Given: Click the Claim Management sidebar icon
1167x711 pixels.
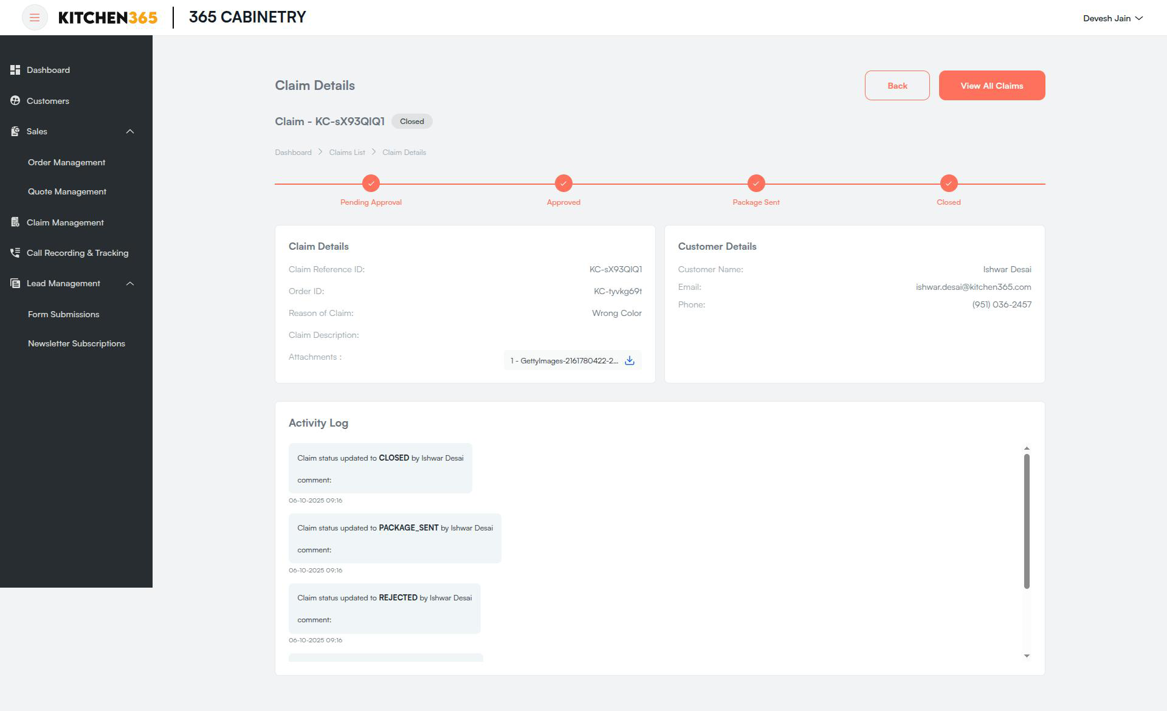Looking at the screenshot, I should (x=15, y=222).
